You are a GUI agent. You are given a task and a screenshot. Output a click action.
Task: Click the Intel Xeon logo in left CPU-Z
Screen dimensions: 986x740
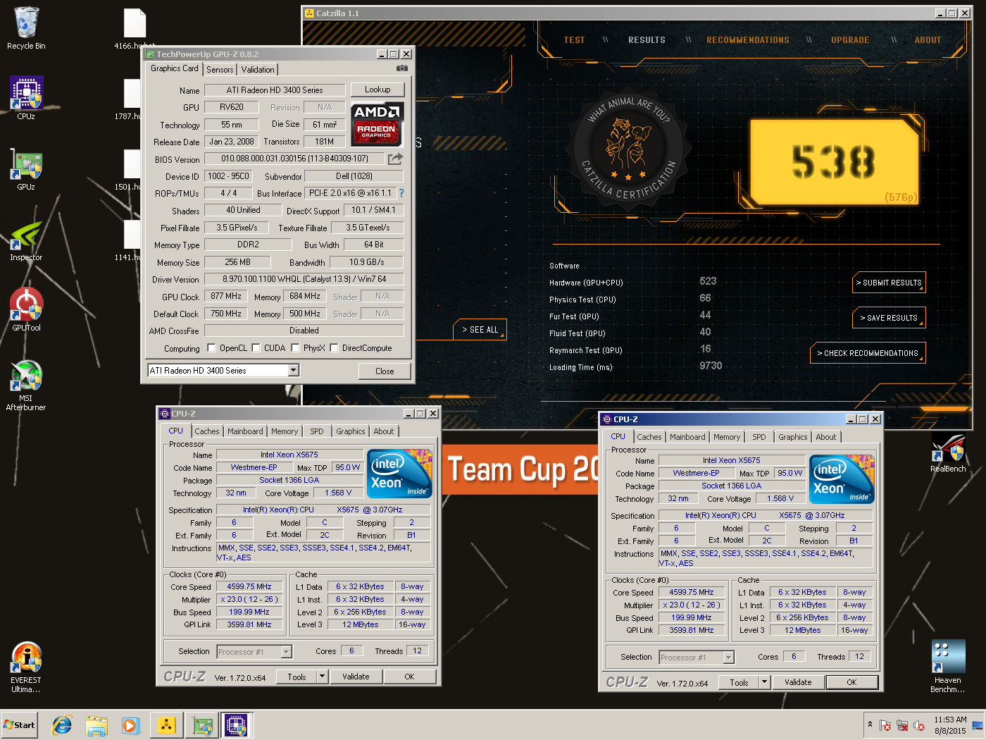pyautogui.click(x=400, y=474)
